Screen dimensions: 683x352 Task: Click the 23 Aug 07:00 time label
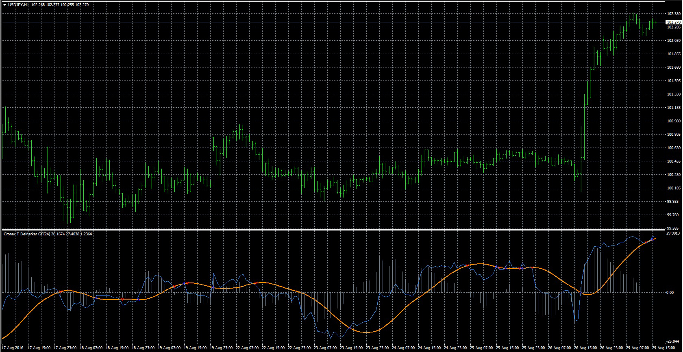coord(326,348)
